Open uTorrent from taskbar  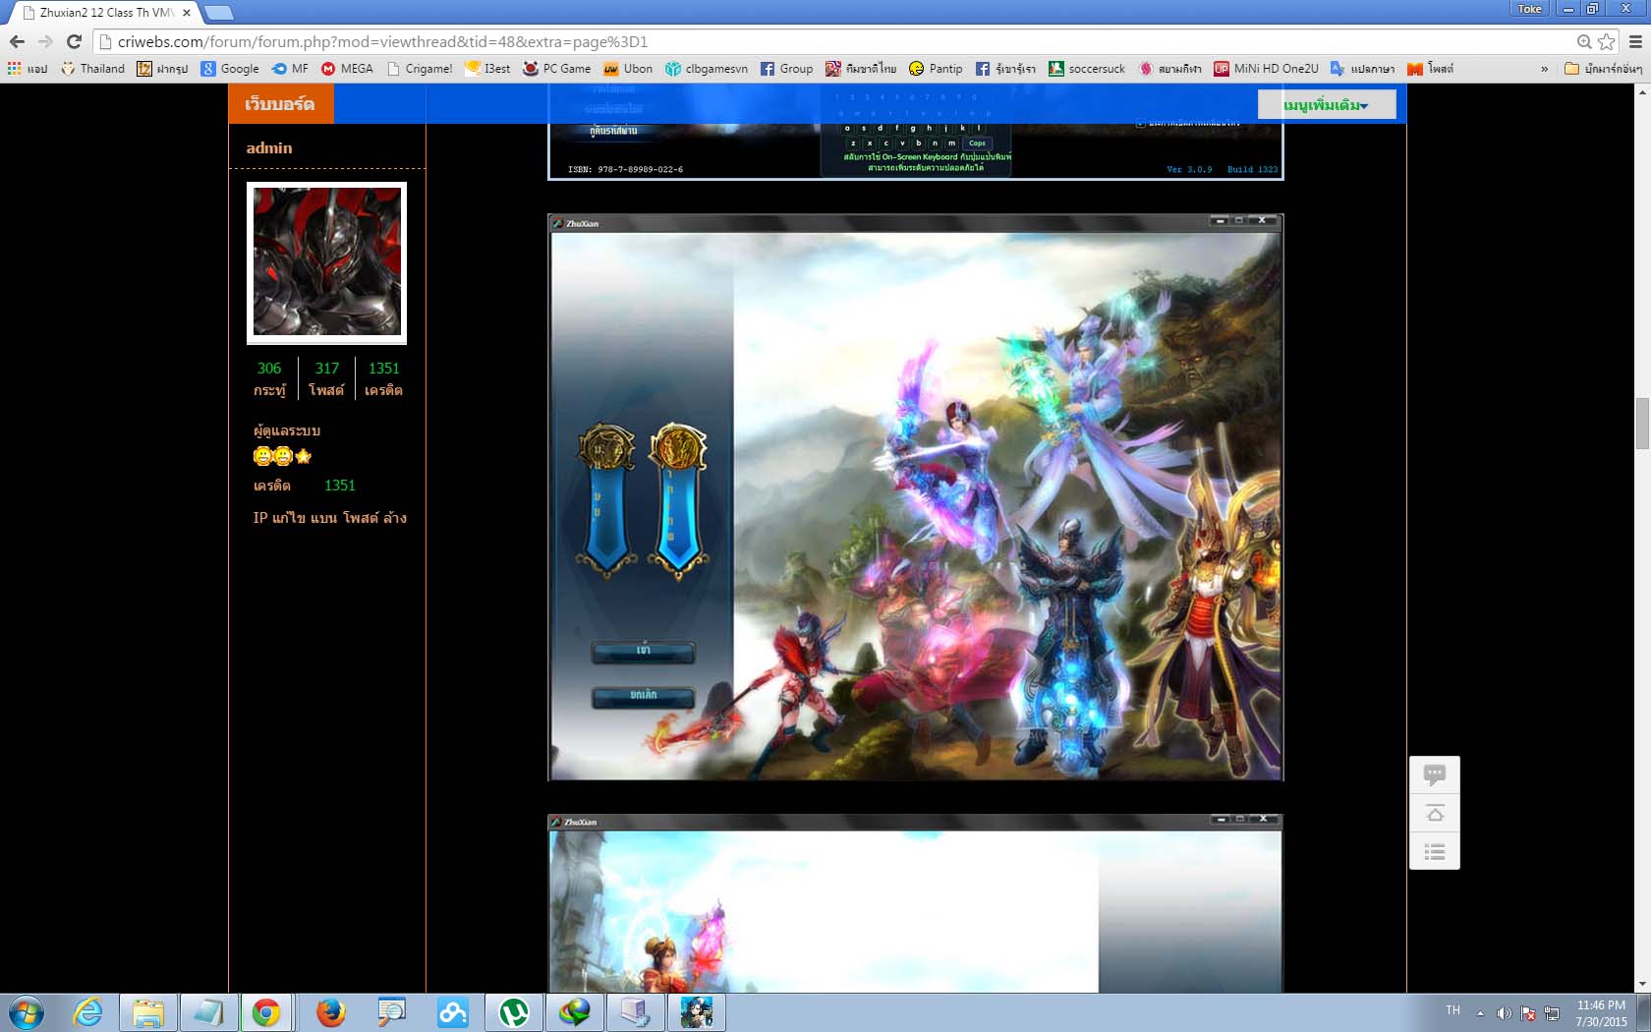click(514, 1012)
